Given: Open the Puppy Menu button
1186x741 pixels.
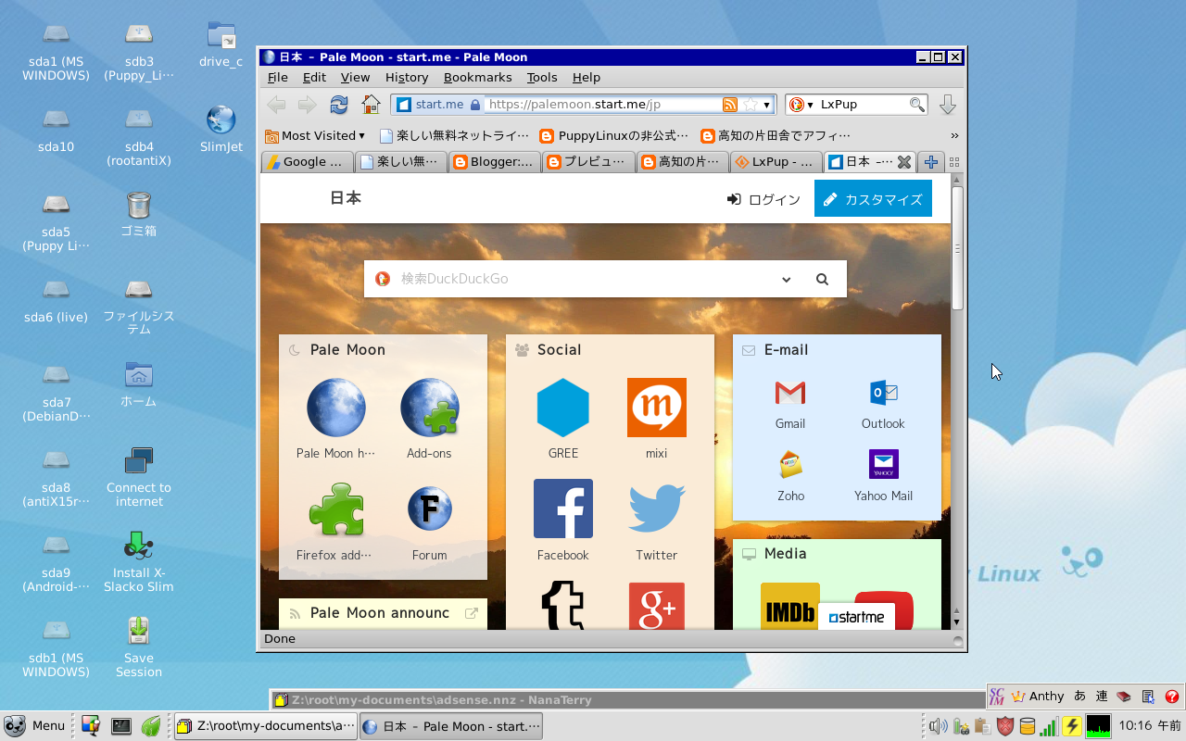Looking at the screenshot, I should pos(35,726).
